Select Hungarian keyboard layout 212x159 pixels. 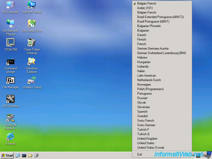pyautogui.click(x=162, y=62)
